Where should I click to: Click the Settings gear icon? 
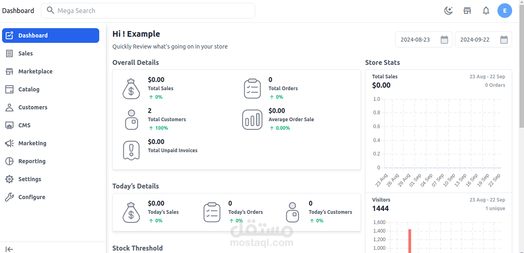9,179
